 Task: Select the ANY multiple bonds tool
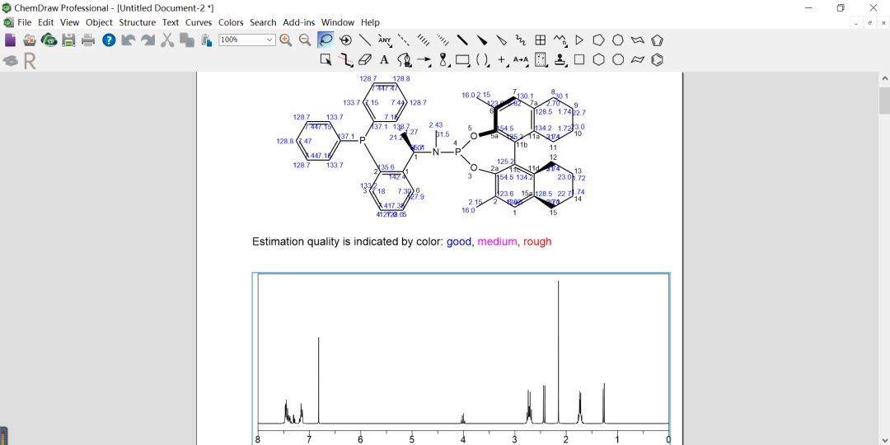click(x=385, y=40)
